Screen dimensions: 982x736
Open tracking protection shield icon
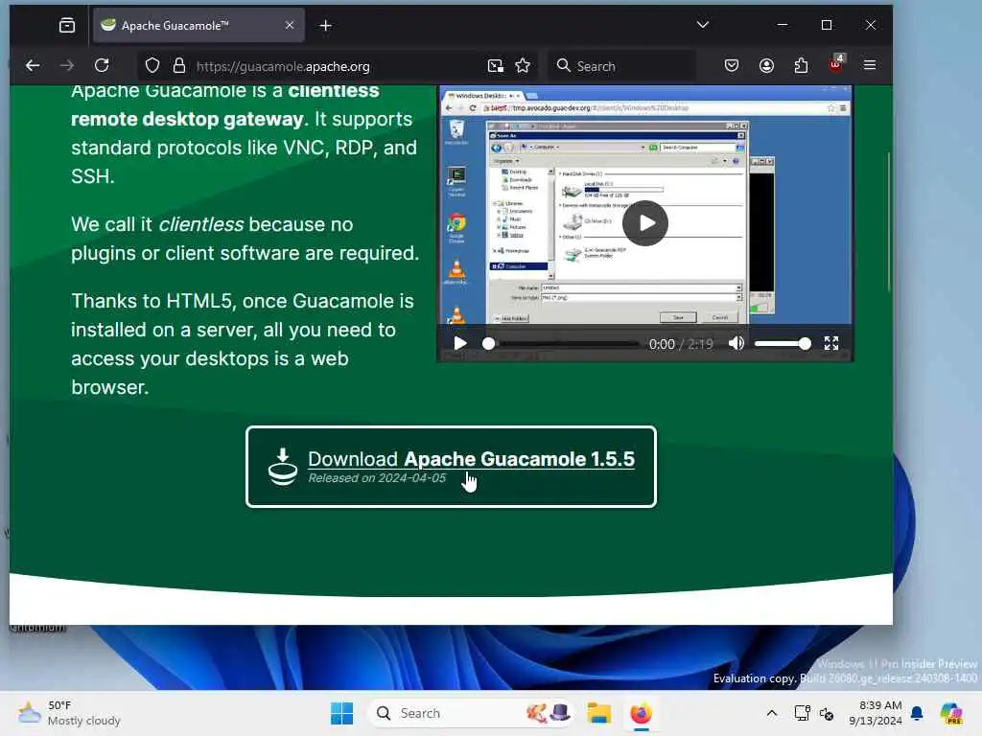152,66
